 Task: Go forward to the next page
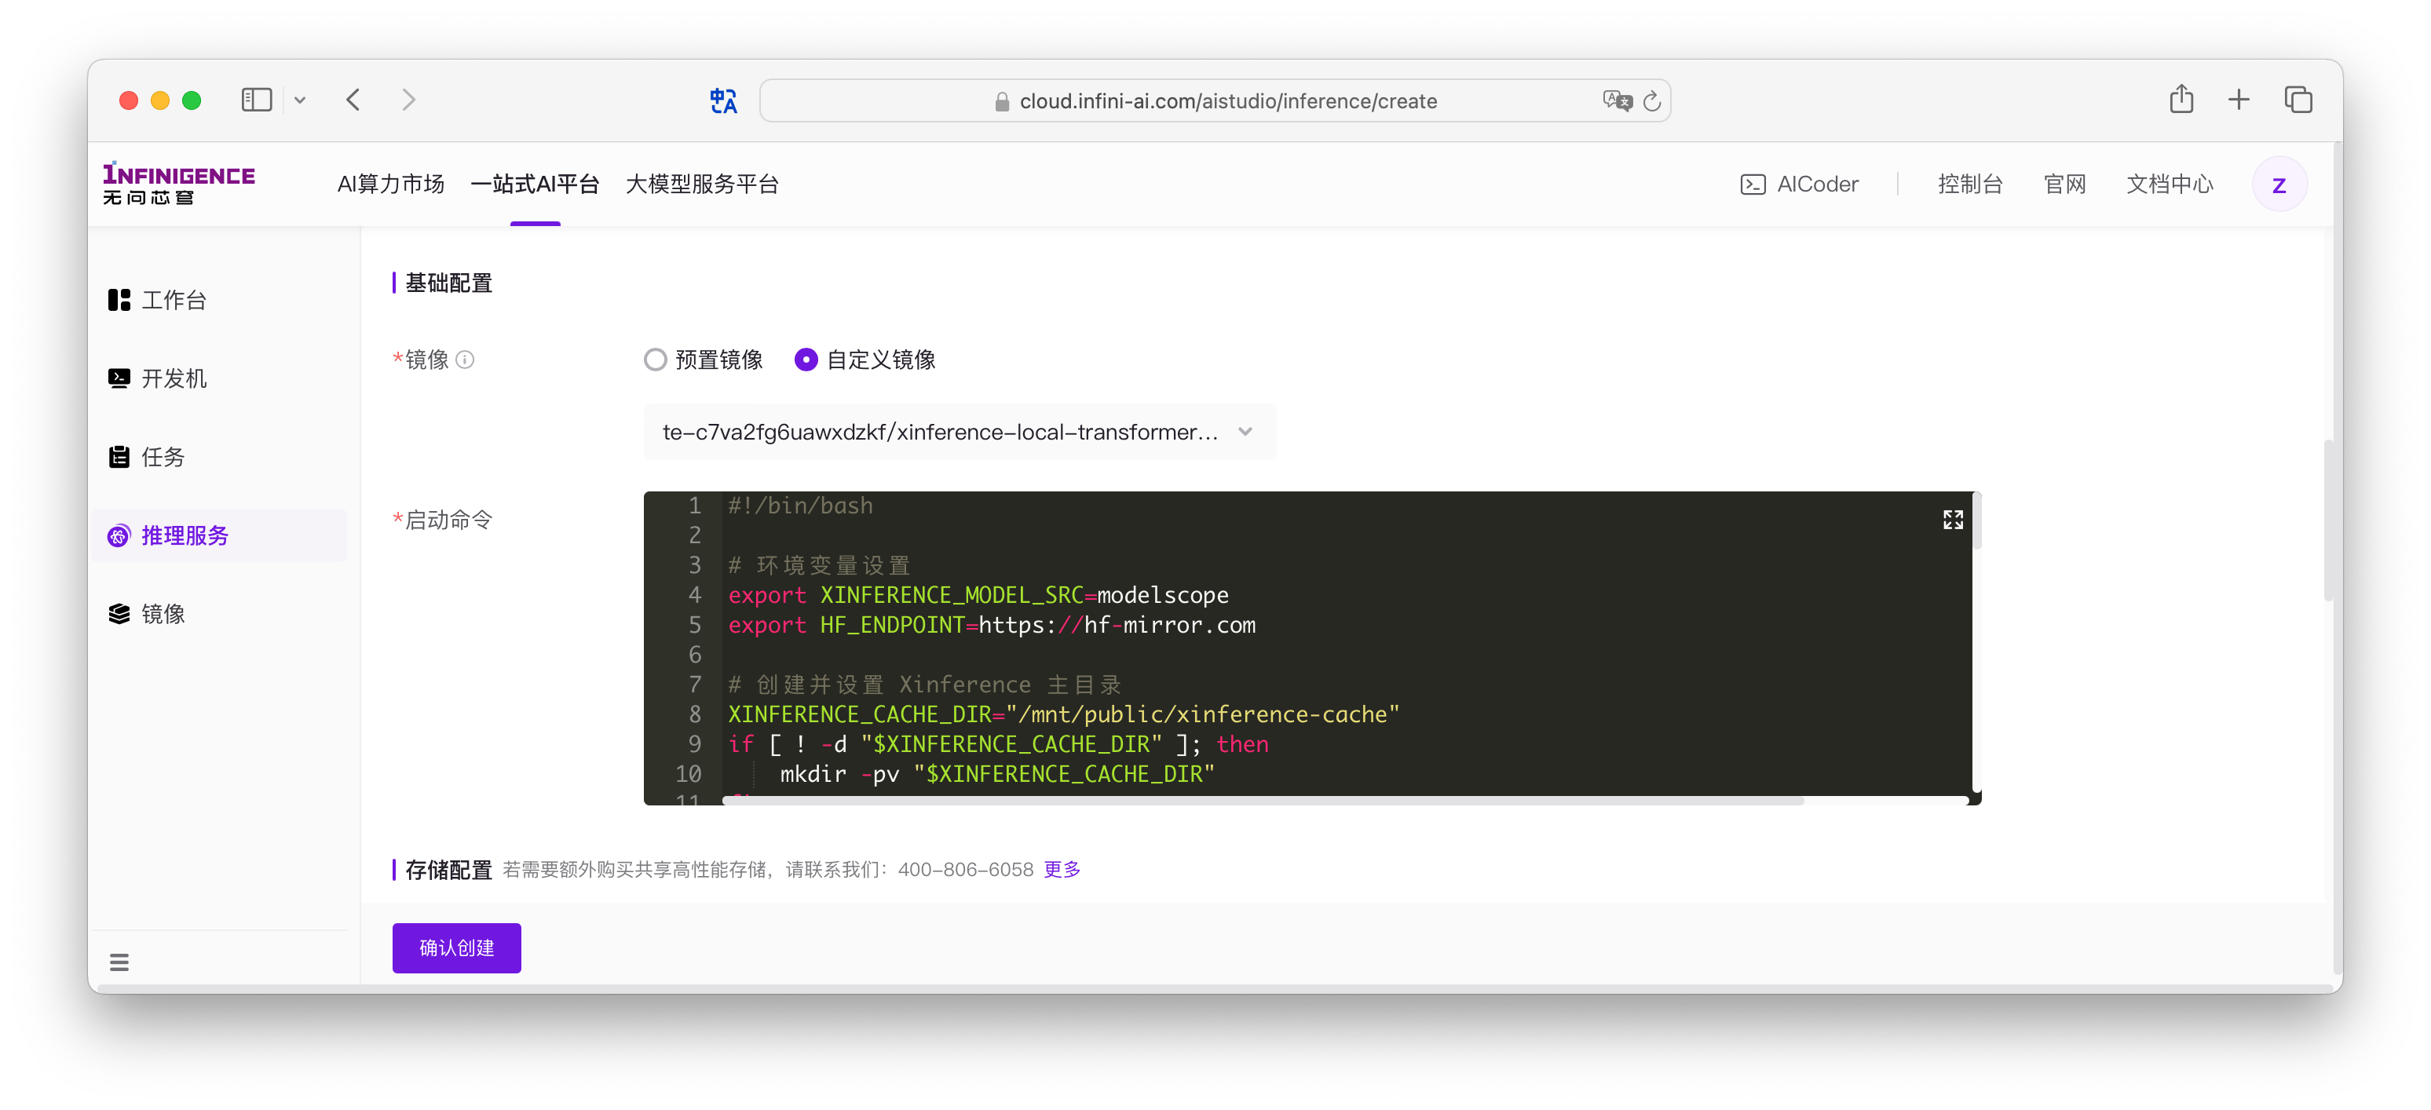pyautogui.click(x=408, y=100)
